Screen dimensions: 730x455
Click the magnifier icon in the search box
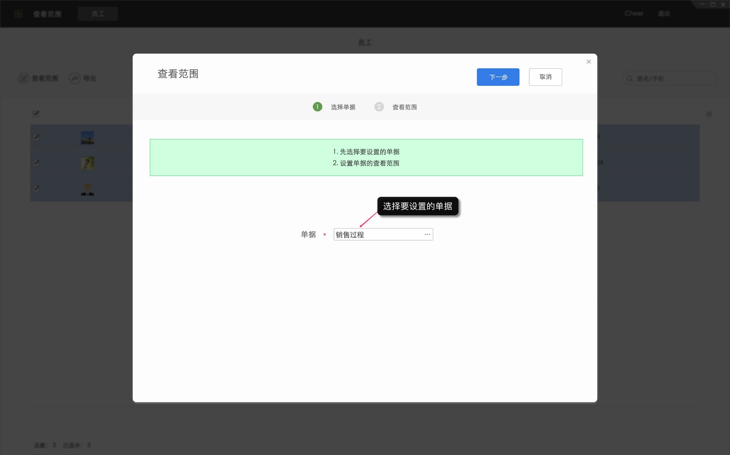pos(630,78)
